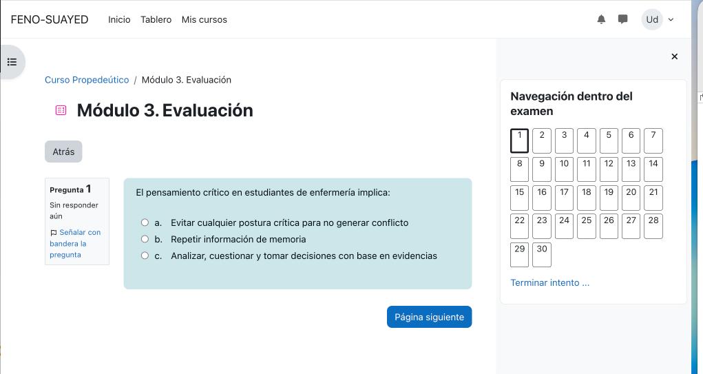Open the Tablero menu item
Viewport: 703px width, 374px height.
(156, 20)
